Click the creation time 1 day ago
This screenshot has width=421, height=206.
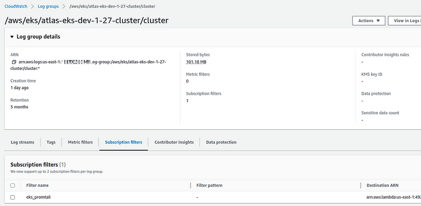coord(19,88)
